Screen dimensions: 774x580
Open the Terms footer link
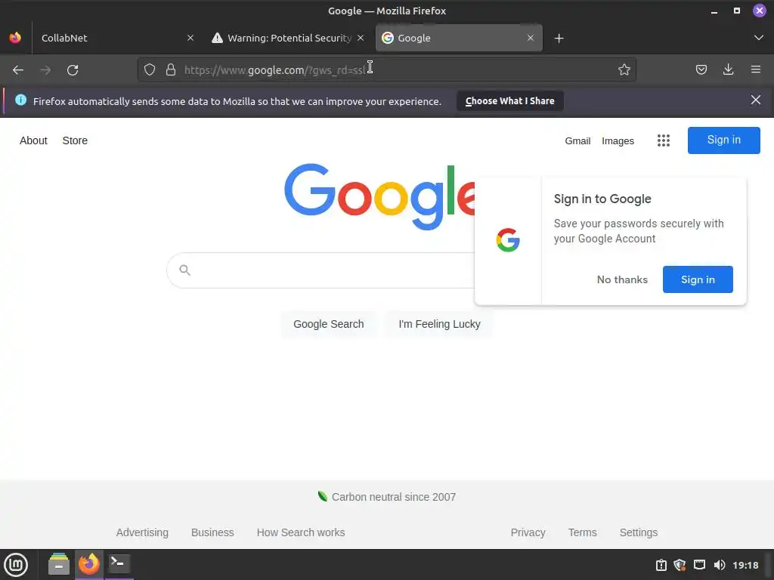click(582, 532)
